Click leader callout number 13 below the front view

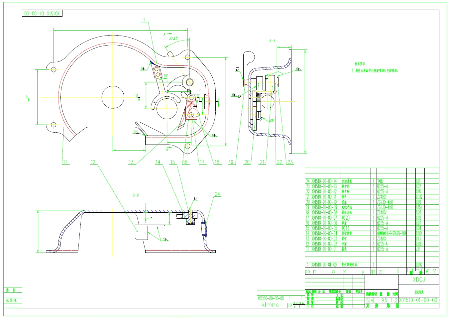point(131,162)
